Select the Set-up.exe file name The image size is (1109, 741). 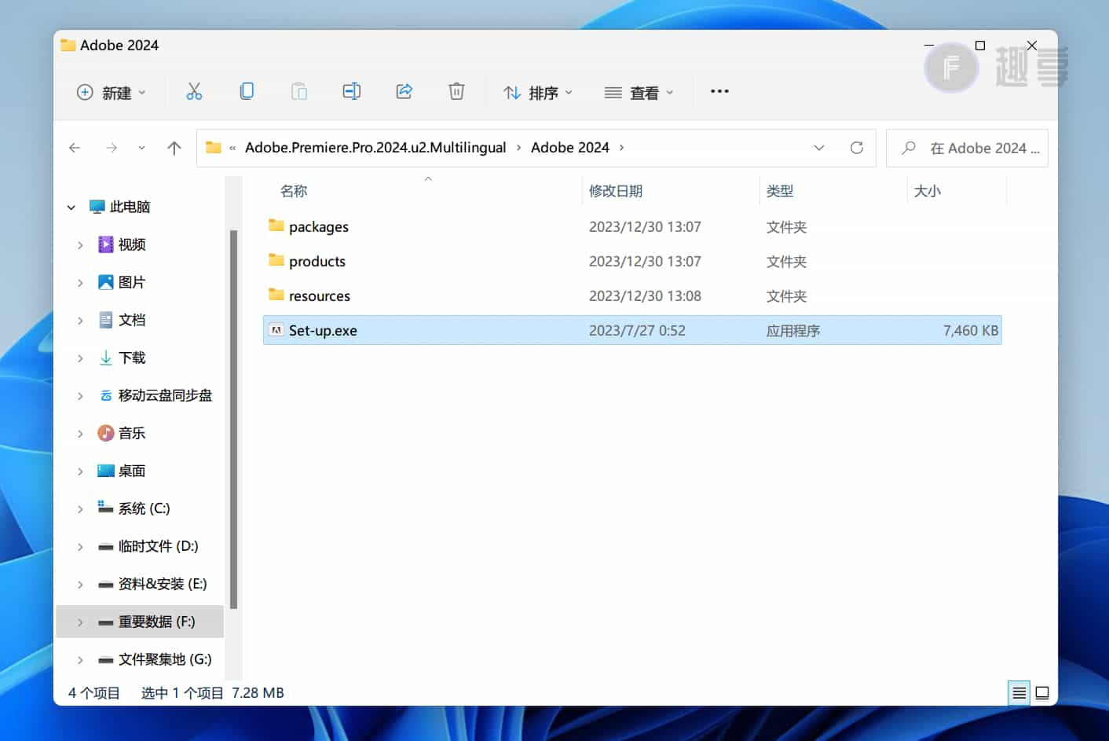tap(323, 331)
